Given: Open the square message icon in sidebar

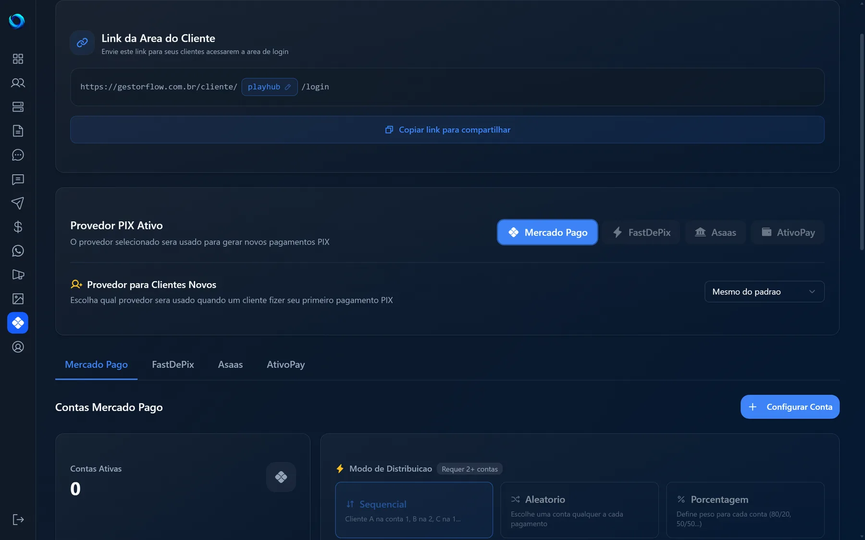Looking at the screenshot, I should (x=18, y=179).
